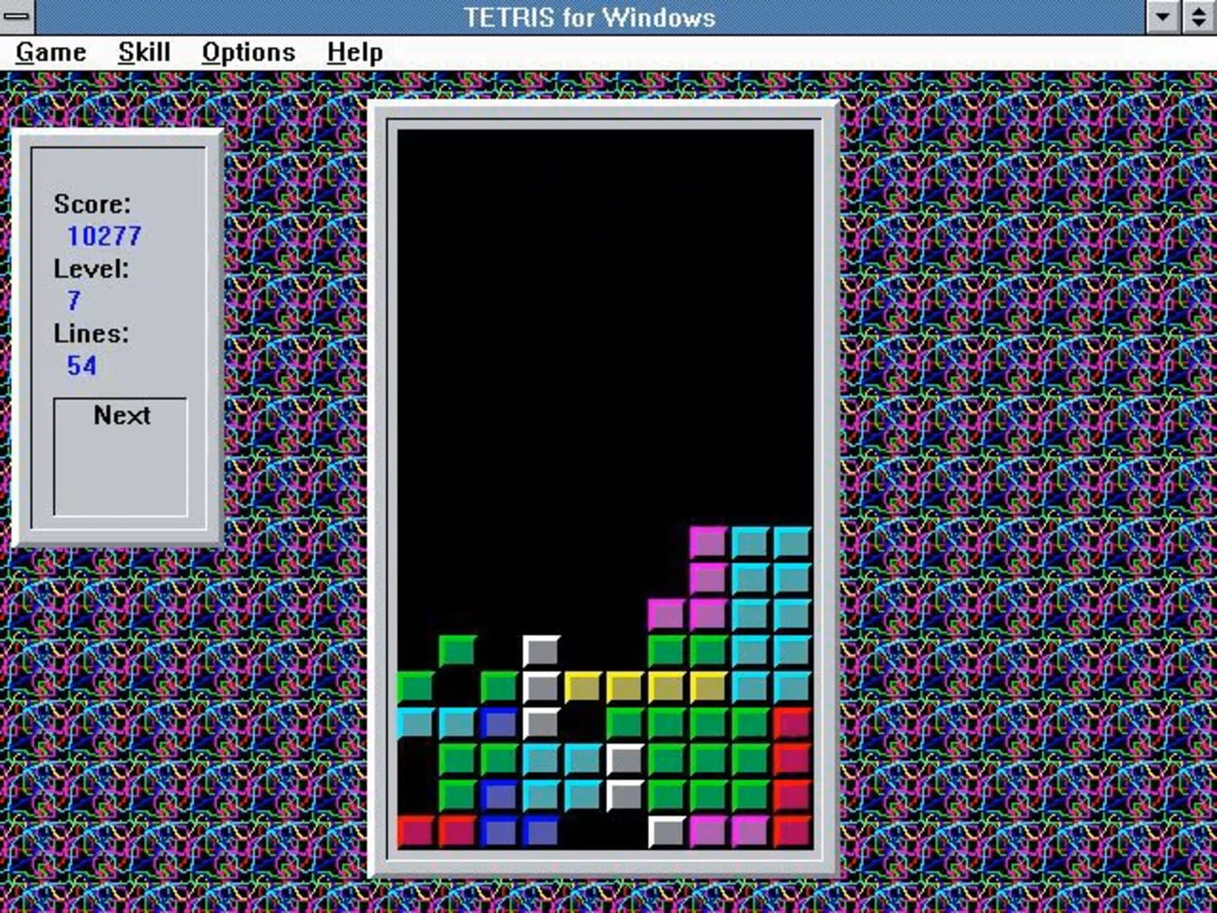Image resolution: width=1217 pixels, height=913 pixels.
Task: Open the Options menu
Action: tap(248, 52)
